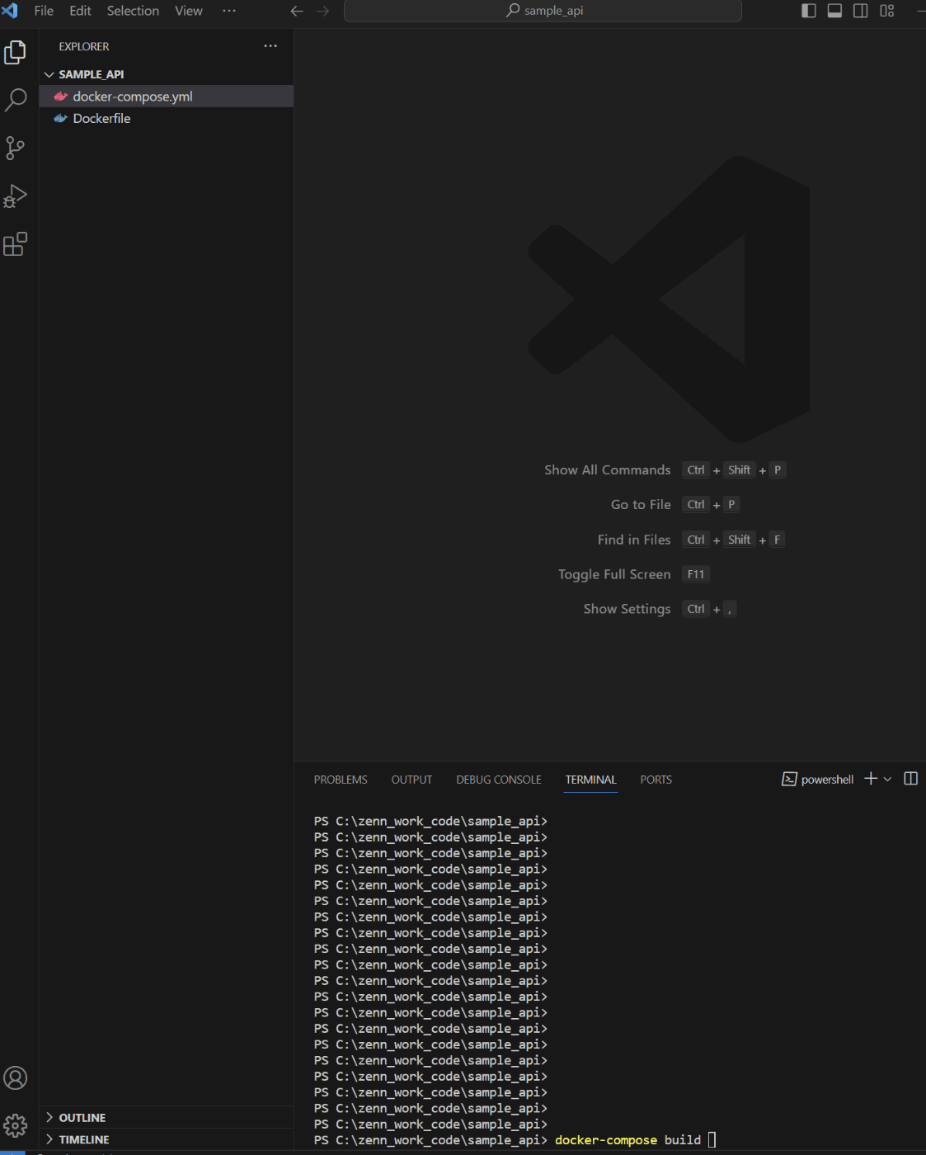Image resolution: width=926 pixels, height=1155 pixels.
Task: Open Explorer views and more actions ellipsis
Action: [x=270, y=46]
